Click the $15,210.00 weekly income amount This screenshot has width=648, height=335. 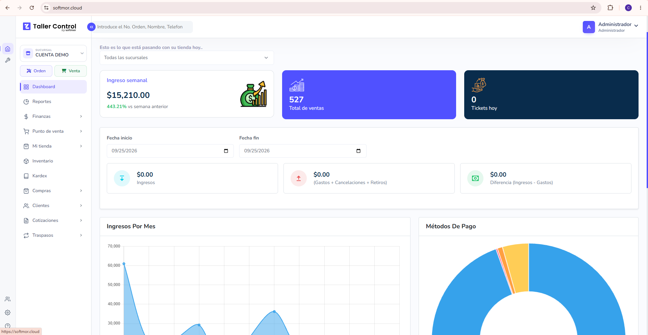[x=128, y=95]
